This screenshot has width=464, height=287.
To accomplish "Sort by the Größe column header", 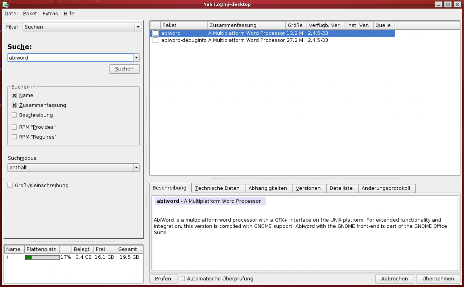I will 296,25.
